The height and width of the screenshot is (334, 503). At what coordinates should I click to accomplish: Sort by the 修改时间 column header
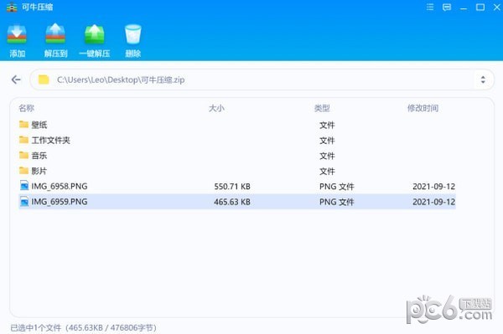[x=423, y=108]
